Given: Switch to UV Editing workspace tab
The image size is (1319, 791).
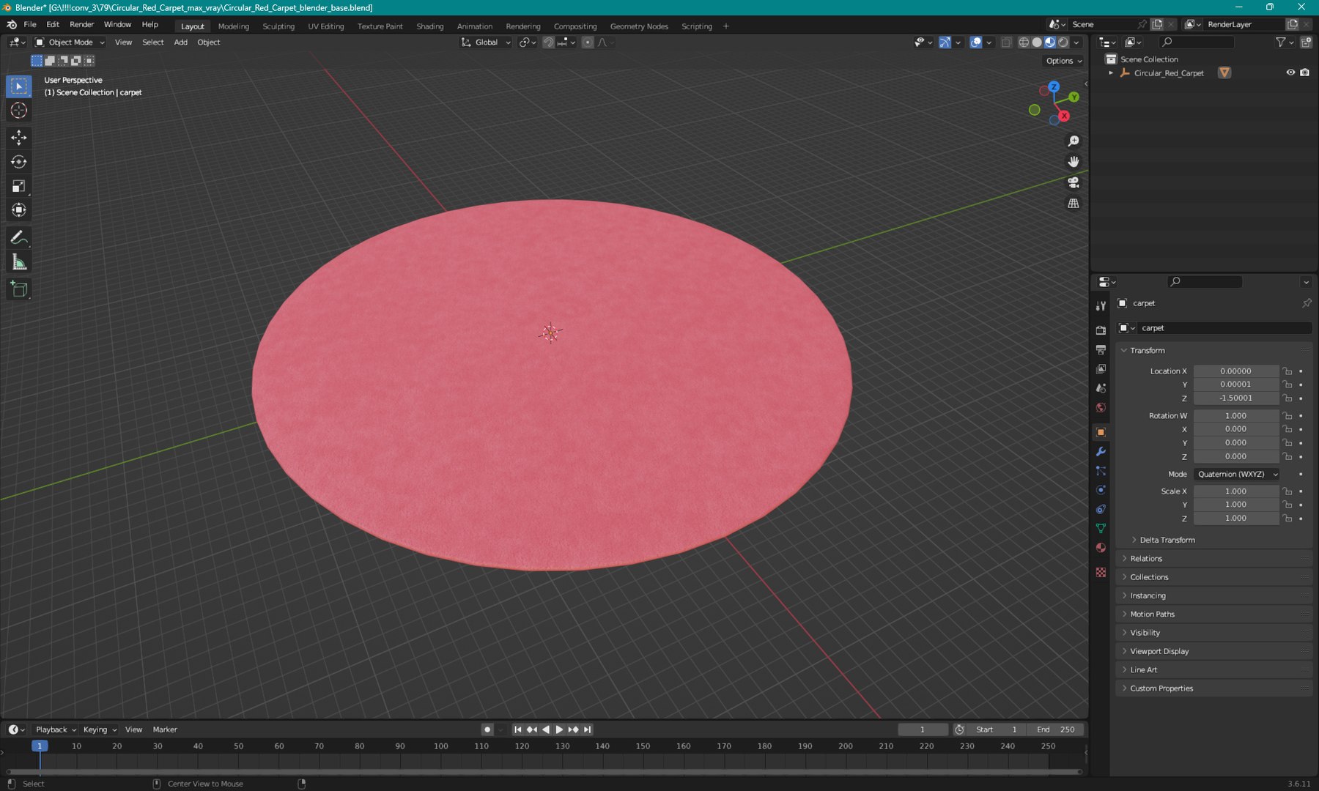Looking at the screenshot, I should tap(325, 26).
